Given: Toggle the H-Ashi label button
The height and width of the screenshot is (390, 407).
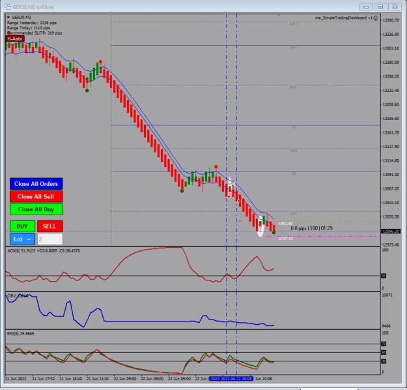Looking at the screenshot, I should click(x=15, y=38).
